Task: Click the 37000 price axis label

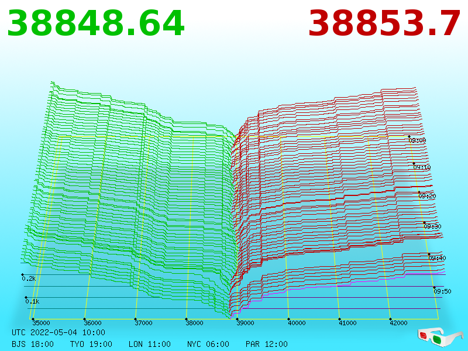Action: click(x=143, y=323)
